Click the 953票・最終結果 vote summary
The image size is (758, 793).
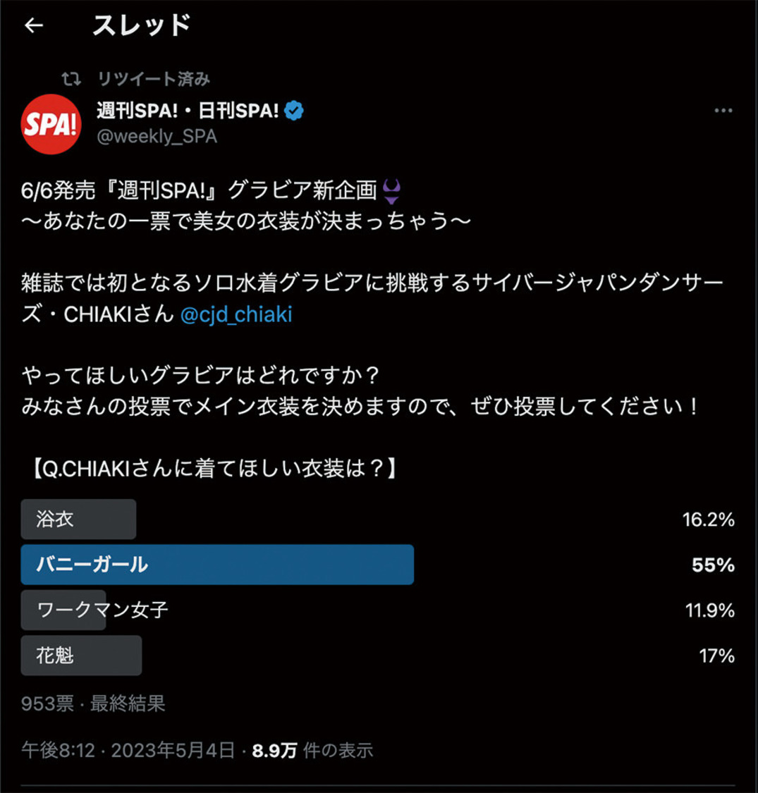click(x=92, y=704)
